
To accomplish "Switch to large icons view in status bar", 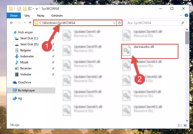I will click(x=185, y=125).
